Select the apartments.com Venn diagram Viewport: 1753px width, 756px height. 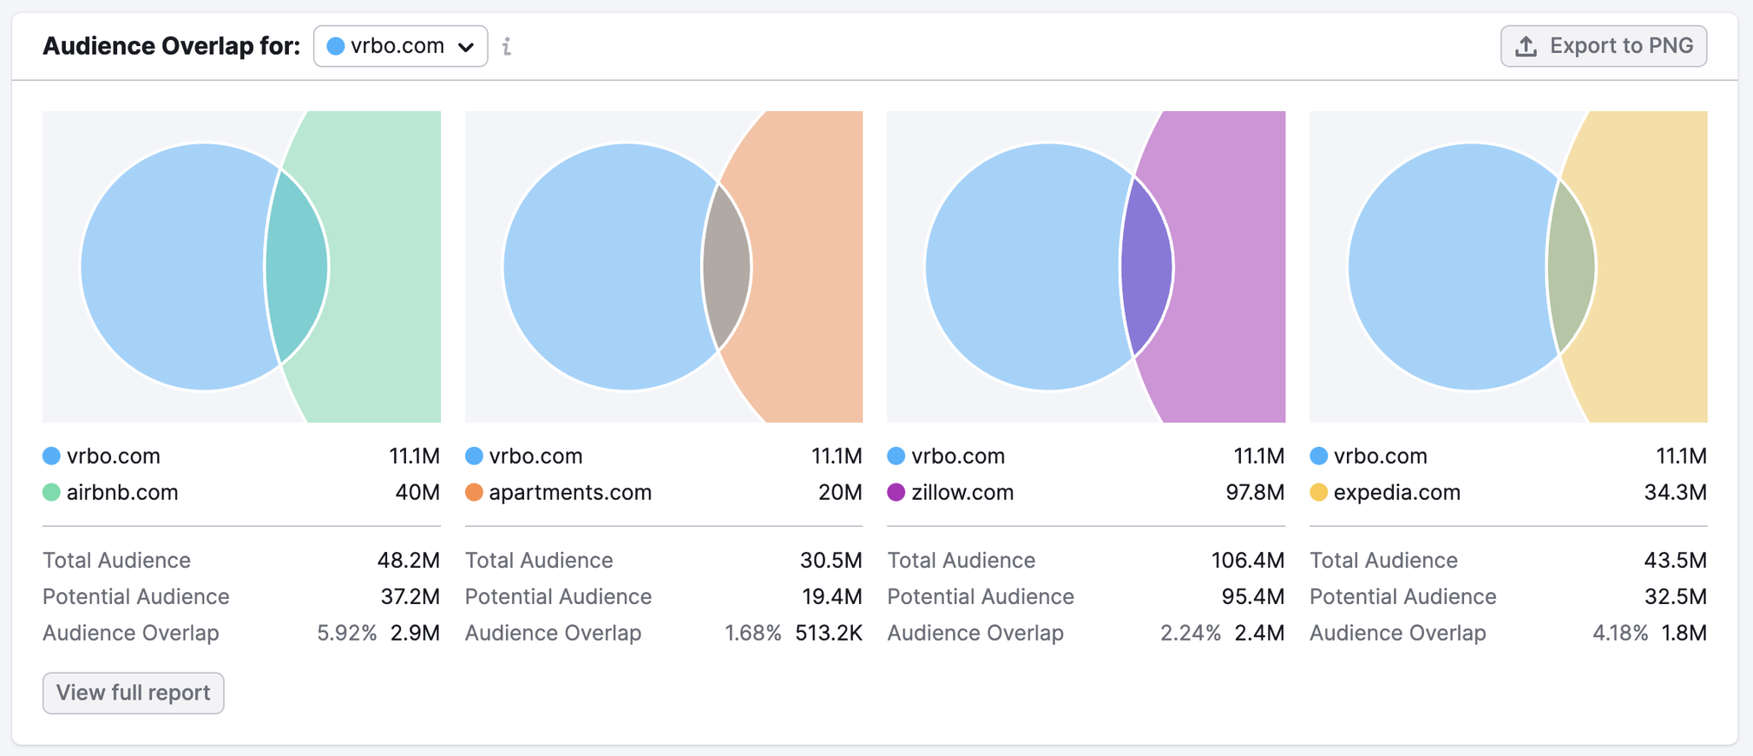(664, 266)
